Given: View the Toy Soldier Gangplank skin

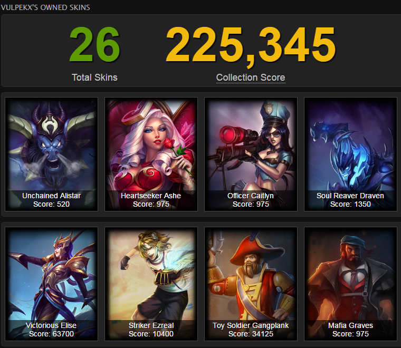Looking at the screenshot, I should pyautogui.click(x=251, y=284).
